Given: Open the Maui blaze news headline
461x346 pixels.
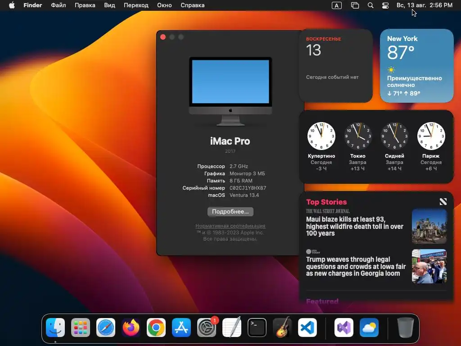Looking at the screenshot, I should (x=355, y=226).
